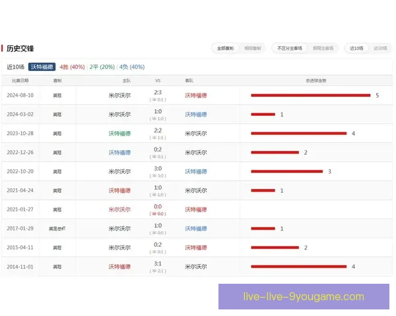Click the half-time score (半 2:1) in 2014-11-01 row
This screenshot has height=316, width=396.
point(158,271)
